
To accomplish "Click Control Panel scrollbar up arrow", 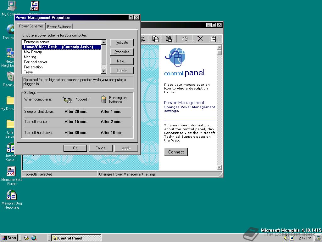I will point(219,48).
